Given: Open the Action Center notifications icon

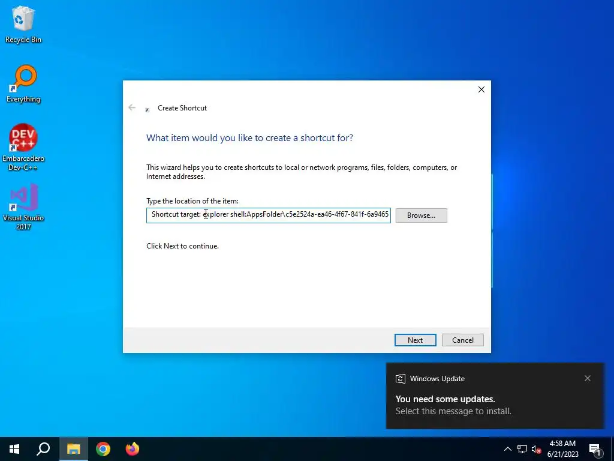Looking at the screenshot, I should (x=594, y=449).
